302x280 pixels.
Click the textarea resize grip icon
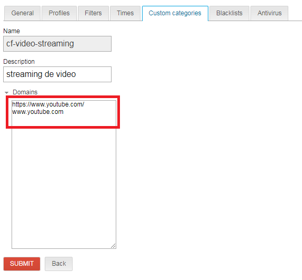tap(113, 246)
